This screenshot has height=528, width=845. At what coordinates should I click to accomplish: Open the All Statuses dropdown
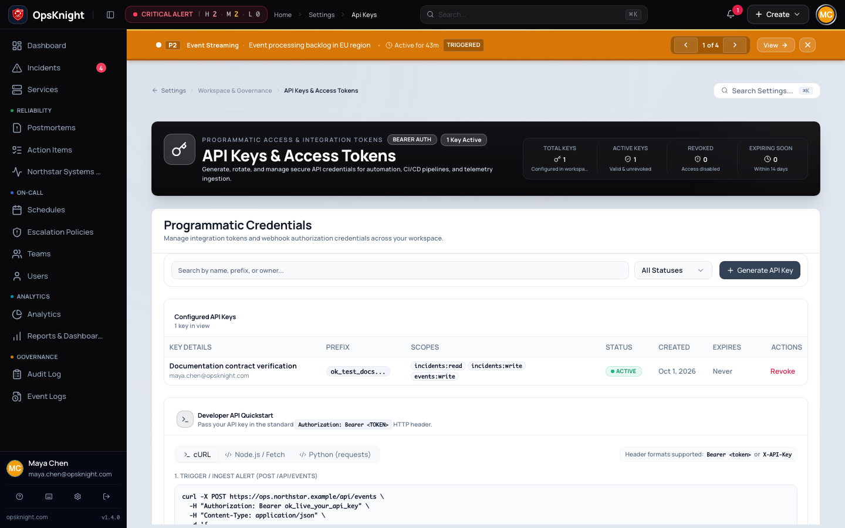pyautogui.click(x=673, y=270)
